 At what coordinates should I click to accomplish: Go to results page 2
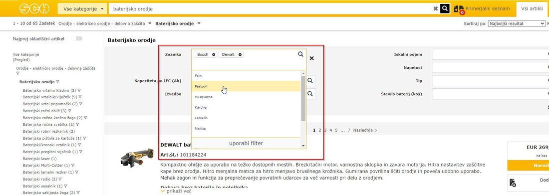(x=319, y=130)
